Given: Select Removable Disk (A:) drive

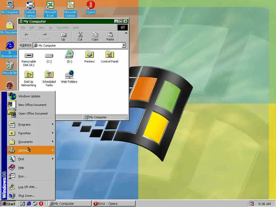Looking at the screenshot, I should [29, 60].
